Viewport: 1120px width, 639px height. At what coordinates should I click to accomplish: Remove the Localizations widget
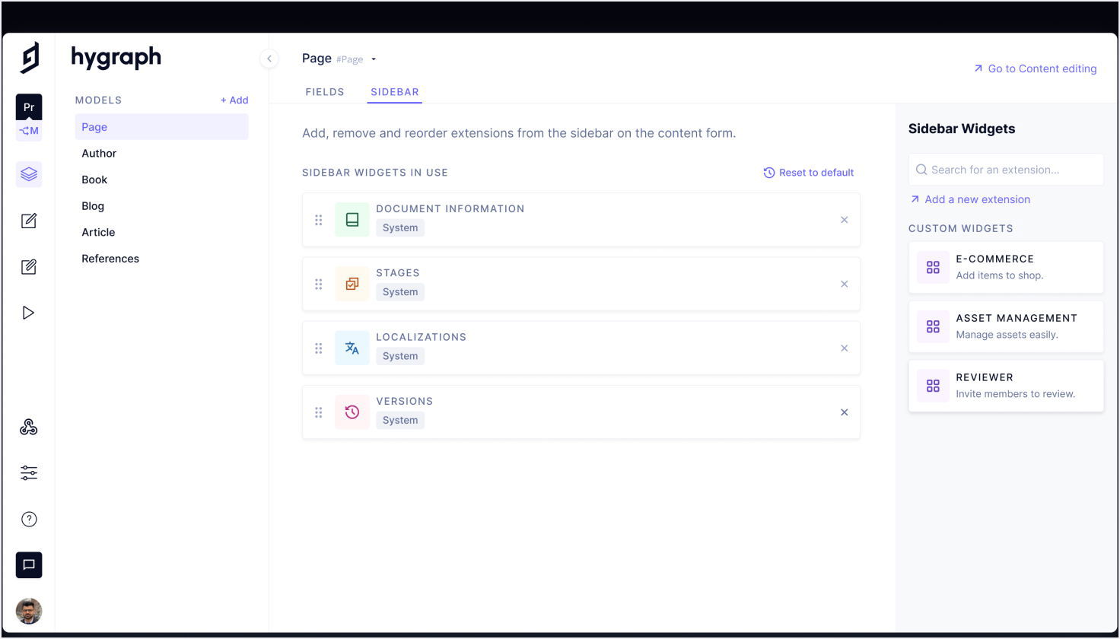(x=844, y=348)
